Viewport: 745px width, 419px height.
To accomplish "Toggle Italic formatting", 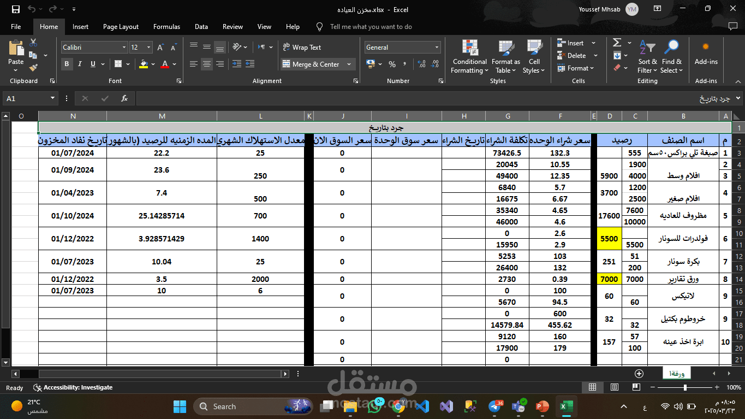I will [x=80, y=64].
